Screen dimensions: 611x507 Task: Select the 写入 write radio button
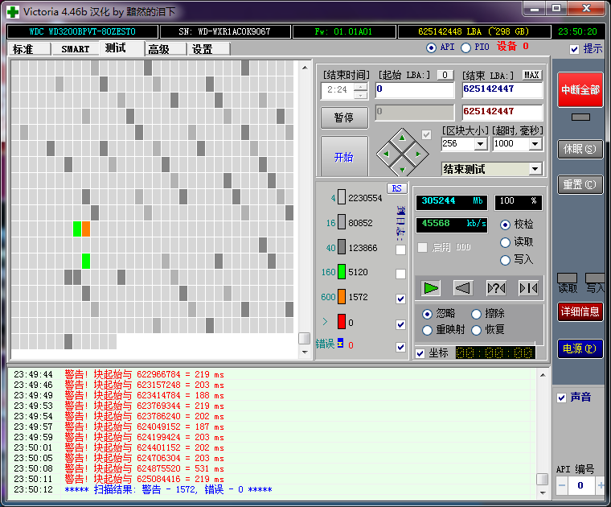[x=505, y=260]
